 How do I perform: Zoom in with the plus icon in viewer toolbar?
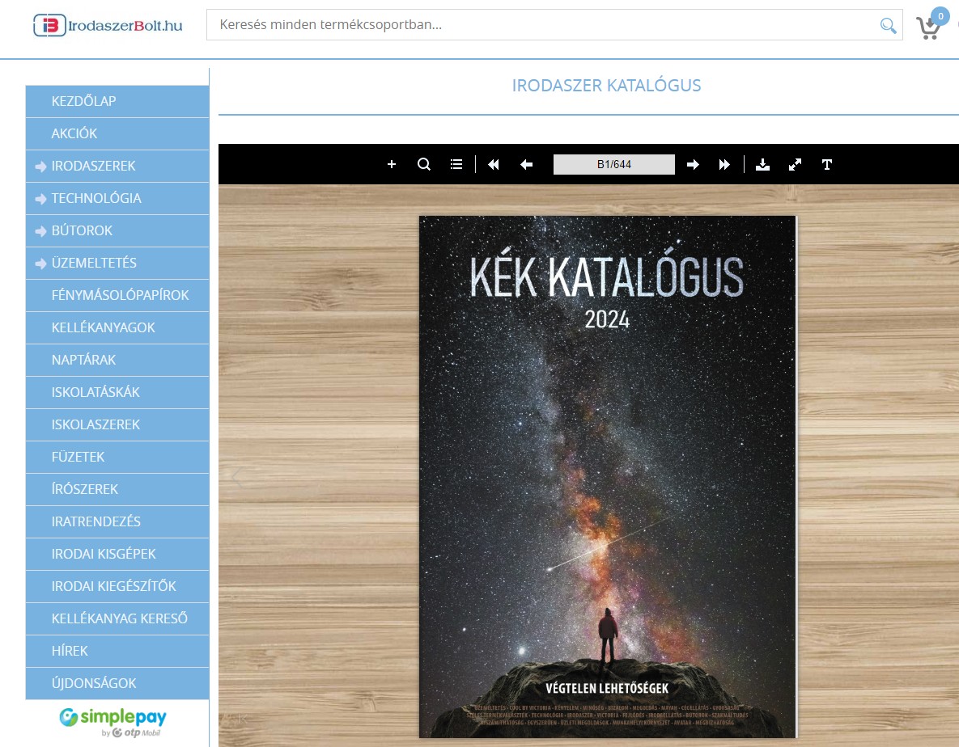click(x=392, y=164)
